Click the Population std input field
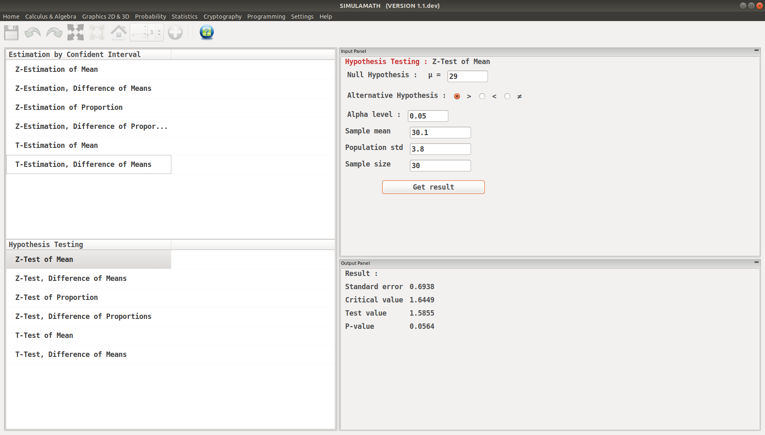This screenshot has height=435, width=765. pos(440,149)
